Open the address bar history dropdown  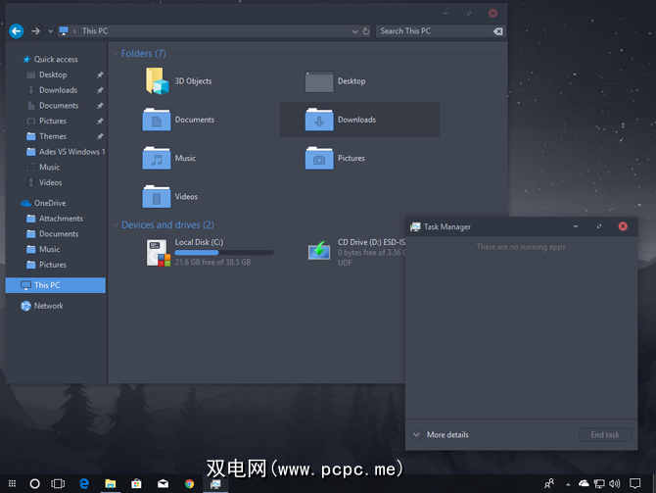click(x=353, y=31)
